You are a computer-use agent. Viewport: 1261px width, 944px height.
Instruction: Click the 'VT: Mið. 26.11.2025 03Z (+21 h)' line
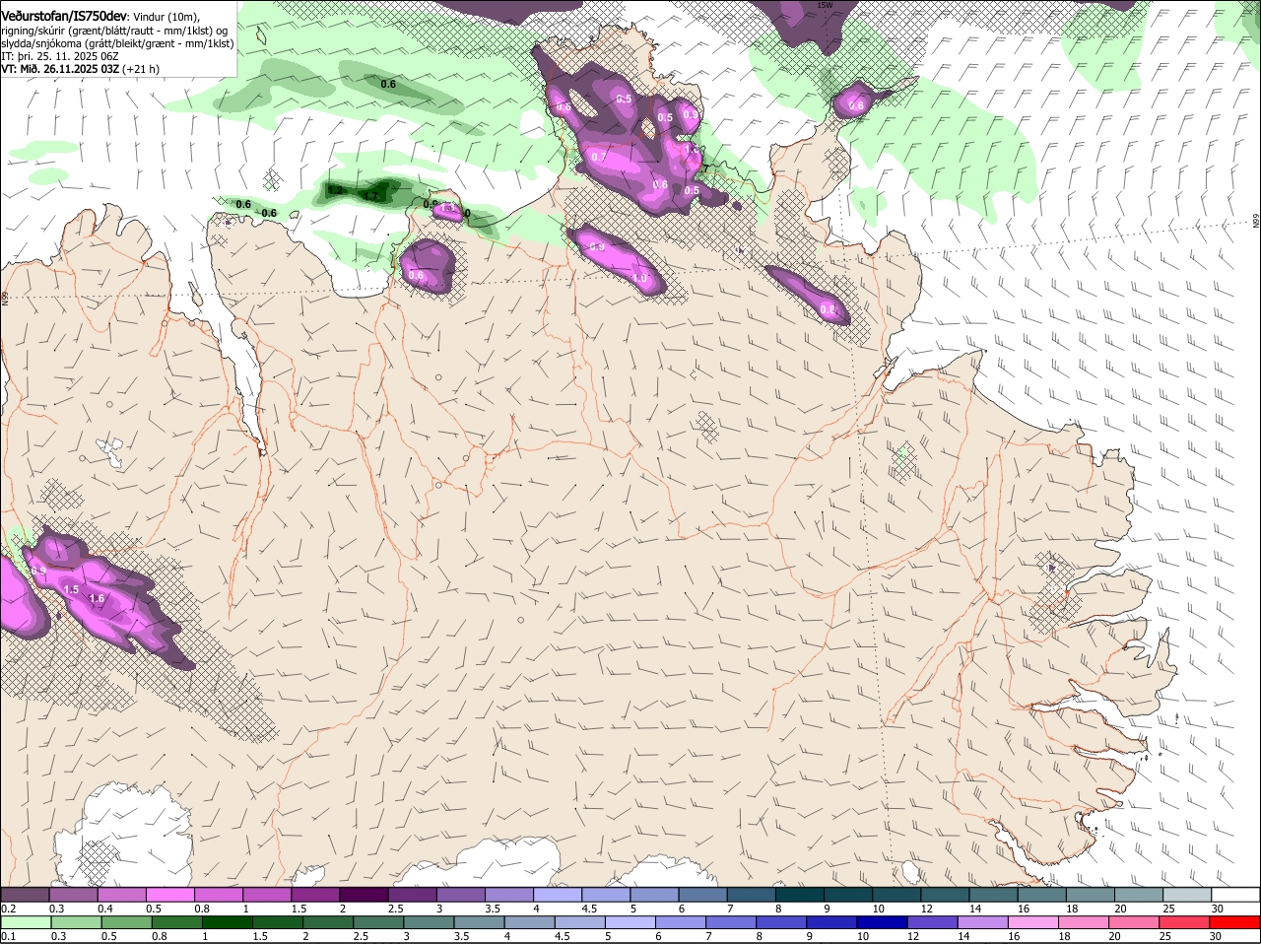pos(80,69)
